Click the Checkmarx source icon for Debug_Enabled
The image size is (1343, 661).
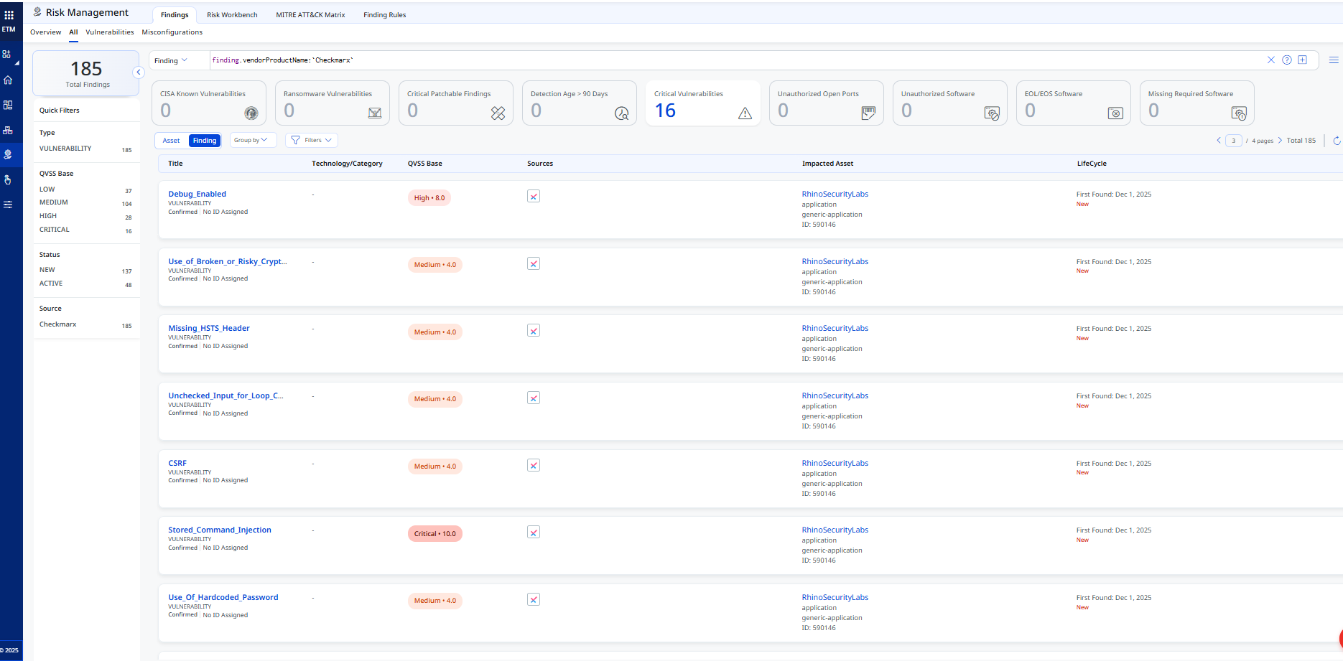533,197
